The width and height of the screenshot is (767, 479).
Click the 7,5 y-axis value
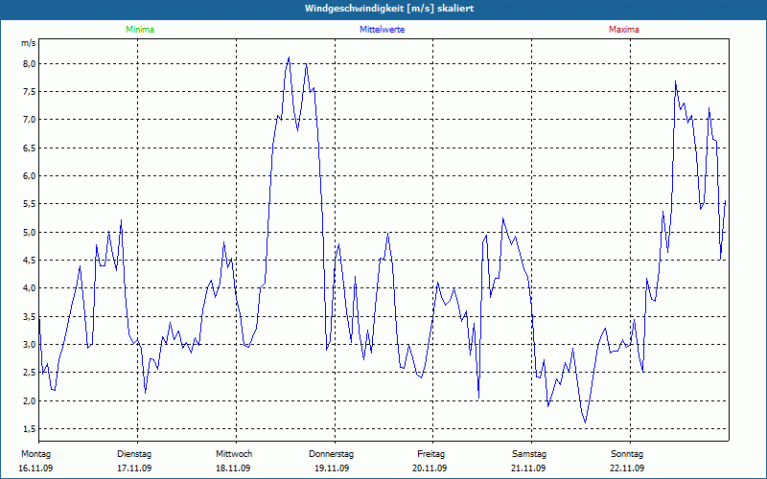click(x=29, y=92)
